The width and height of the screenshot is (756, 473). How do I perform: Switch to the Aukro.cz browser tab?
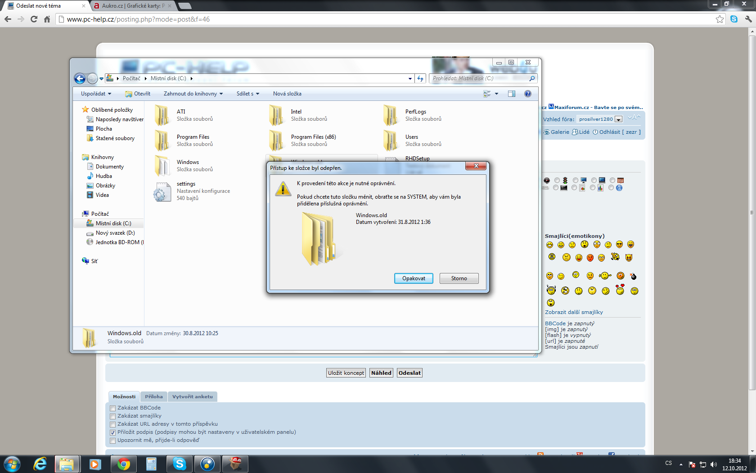(133, 6)
